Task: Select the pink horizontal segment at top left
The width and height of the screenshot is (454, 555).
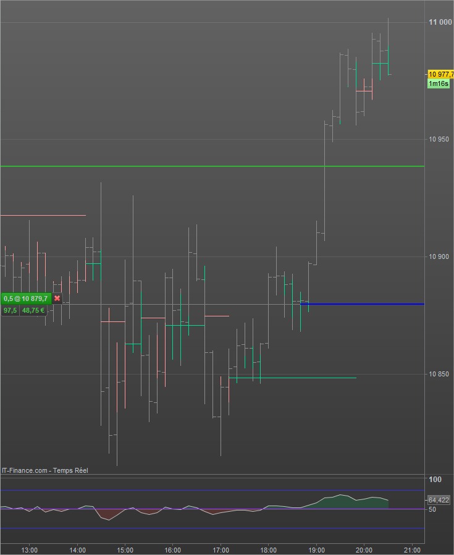Action: [43, 215]
